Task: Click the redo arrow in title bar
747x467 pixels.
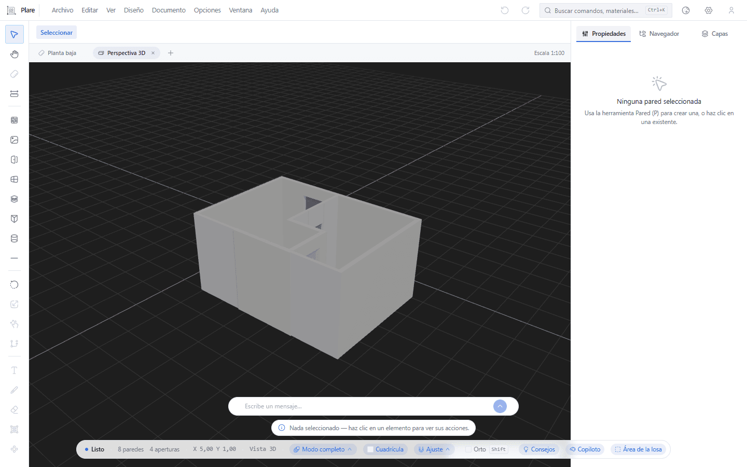Action: pyautogui.click(x=525, y=10)
